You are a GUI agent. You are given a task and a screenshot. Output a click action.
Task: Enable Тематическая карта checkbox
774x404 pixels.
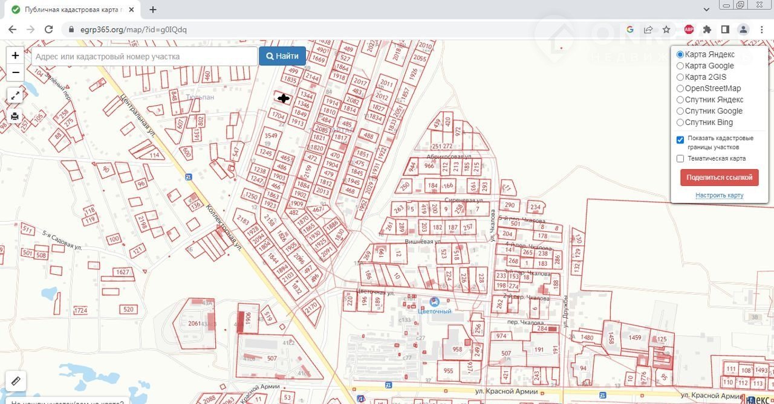point(680,159)
